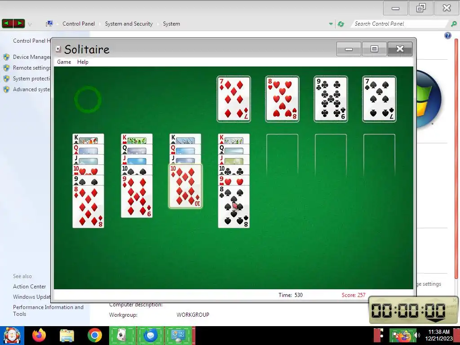
Task: Click the 9 of spades card
Action: (88, 180)
